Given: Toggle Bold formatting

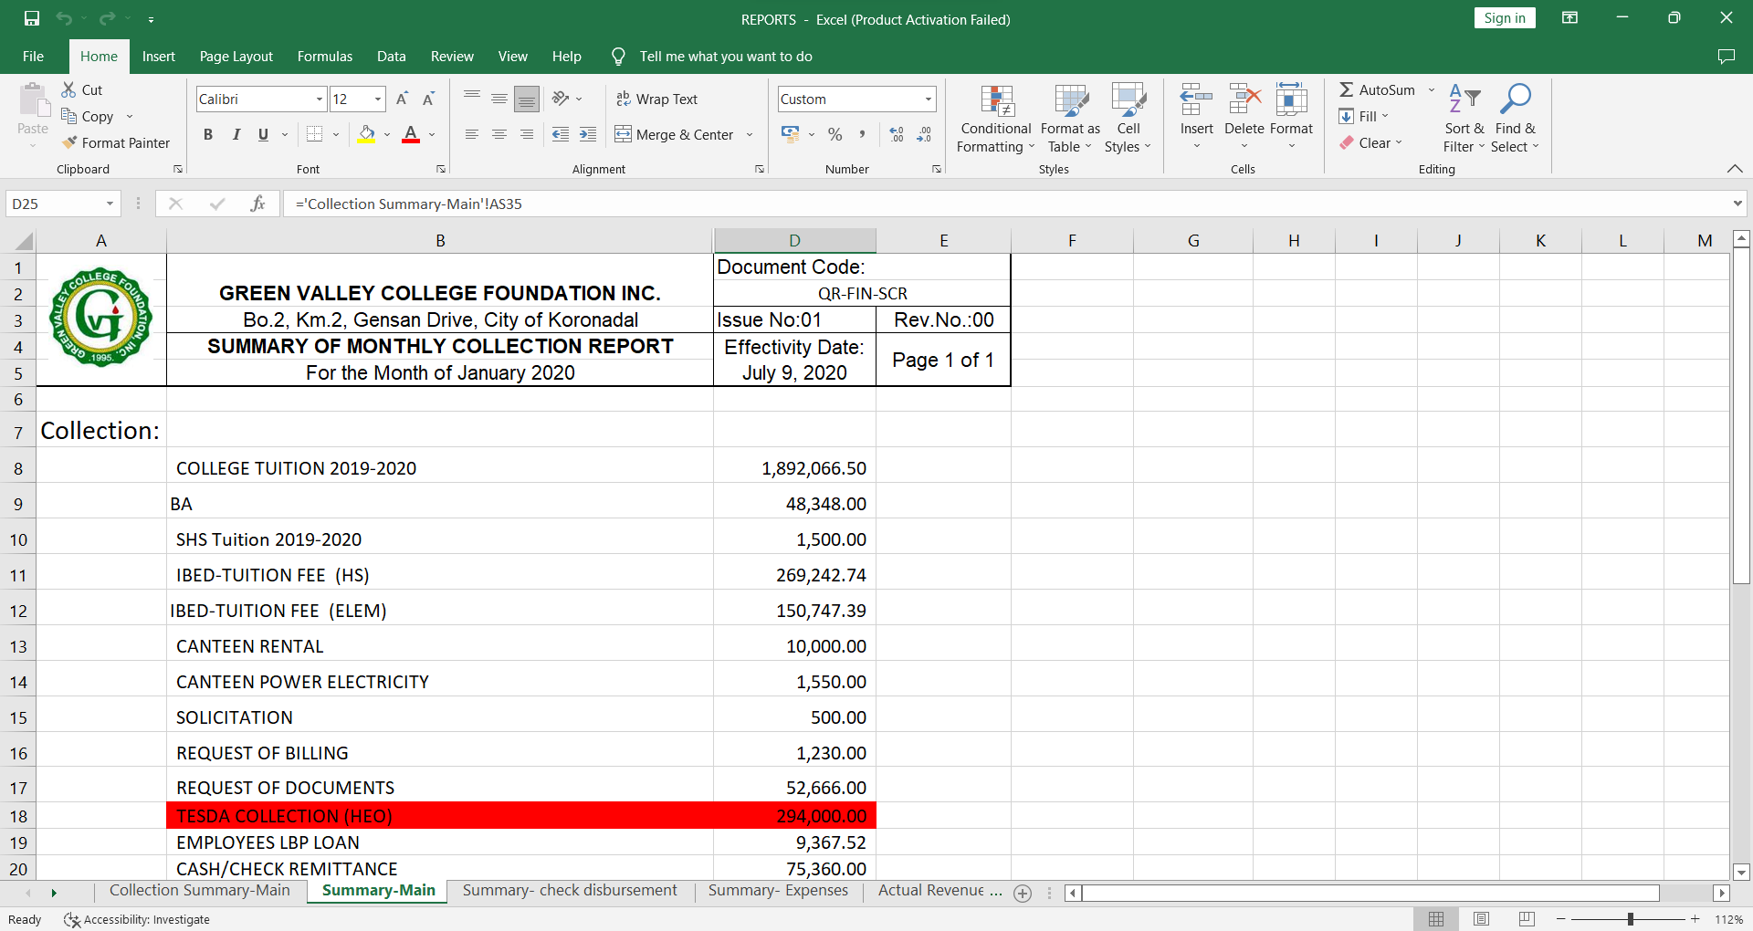Looking at the screenshot, I should click(208, 134).
